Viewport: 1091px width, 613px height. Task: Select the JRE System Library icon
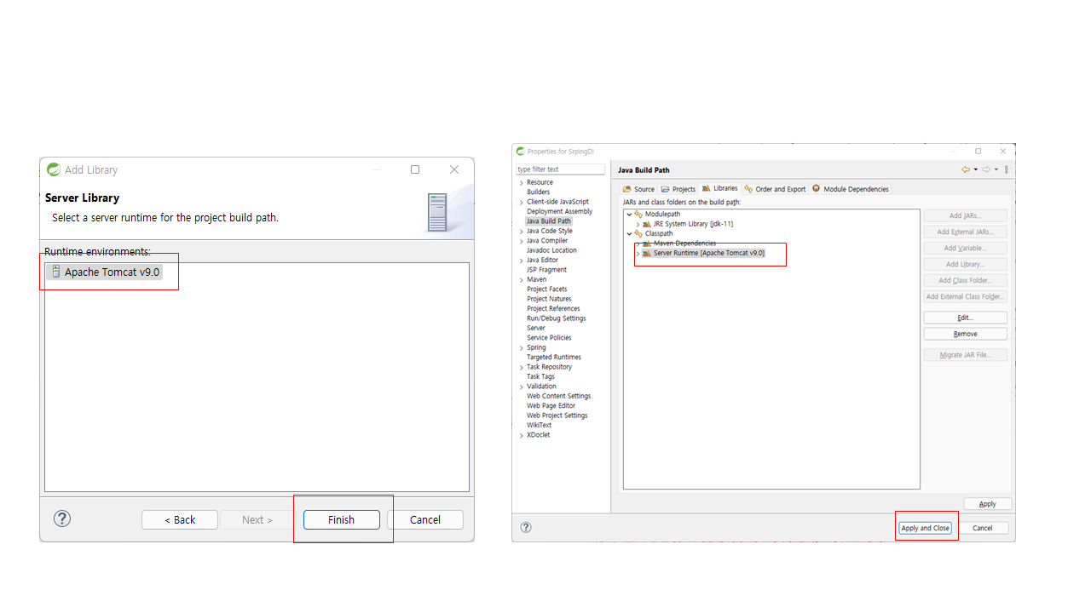pos(647,224)
